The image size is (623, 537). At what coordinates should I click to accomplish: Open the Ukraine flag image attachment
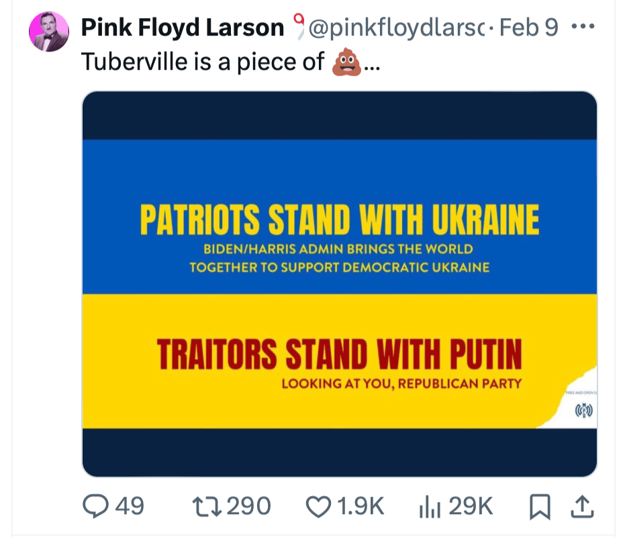click(339, 283)
